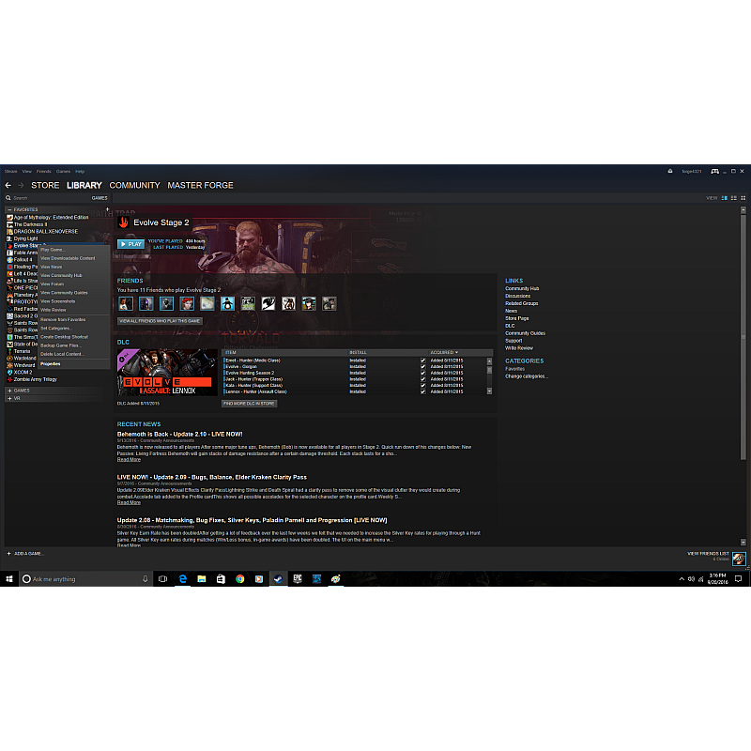The image size is (751, 751).
Task: Switch to grid view icon
Action: tap(742, 198)
